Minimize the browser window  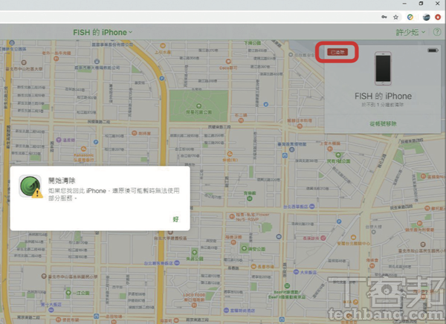coord(404,4)
